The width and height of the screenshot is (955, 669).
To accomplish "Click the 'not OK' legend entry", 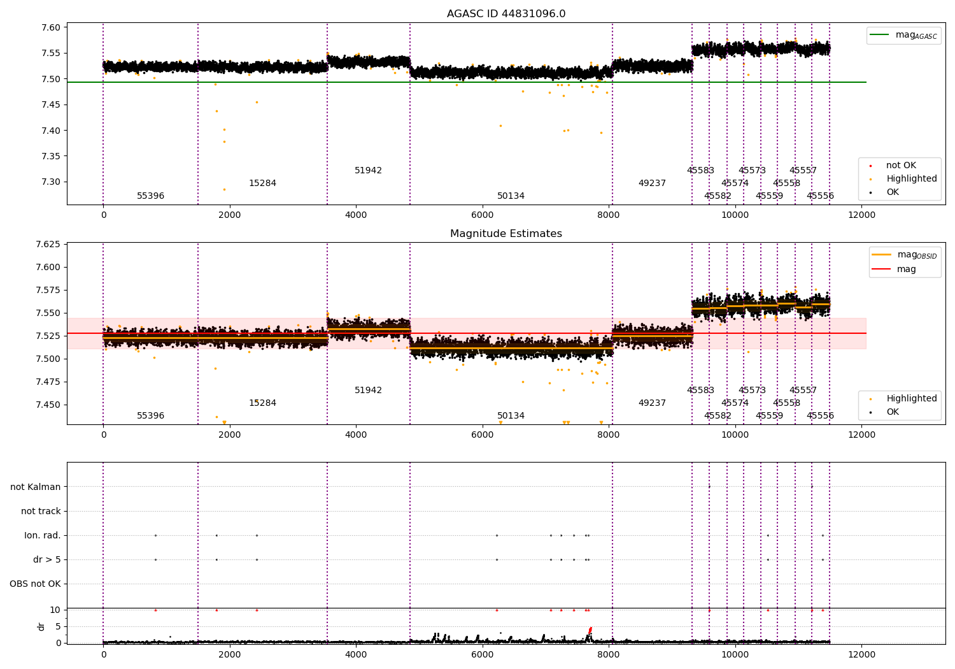I will click(901, 166).
